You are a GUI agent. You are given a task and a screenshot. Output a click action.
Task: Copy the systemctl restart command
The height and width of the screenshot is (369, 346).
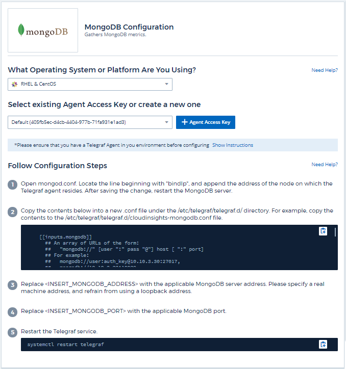coord(323,345)
